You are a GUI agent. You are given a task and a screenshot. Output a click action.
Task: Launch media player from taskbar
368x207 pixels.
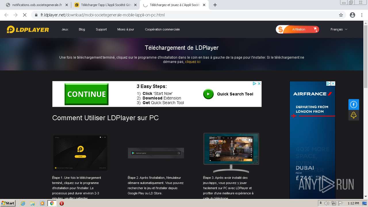[42, 203]
